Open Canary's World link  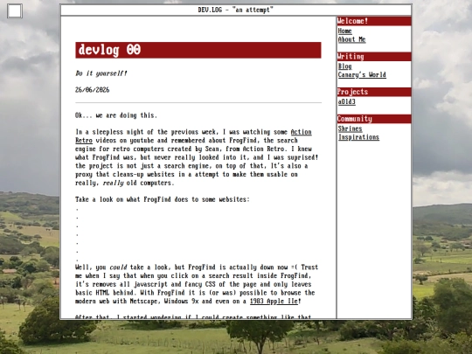[x=362, y=74]
